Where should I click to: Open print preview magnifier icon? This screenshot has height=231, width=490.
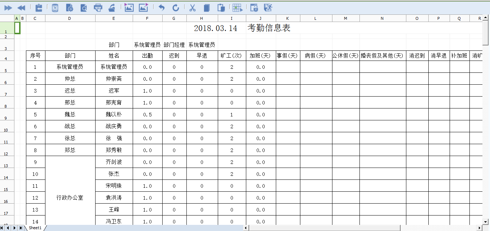tap(84, 8)
